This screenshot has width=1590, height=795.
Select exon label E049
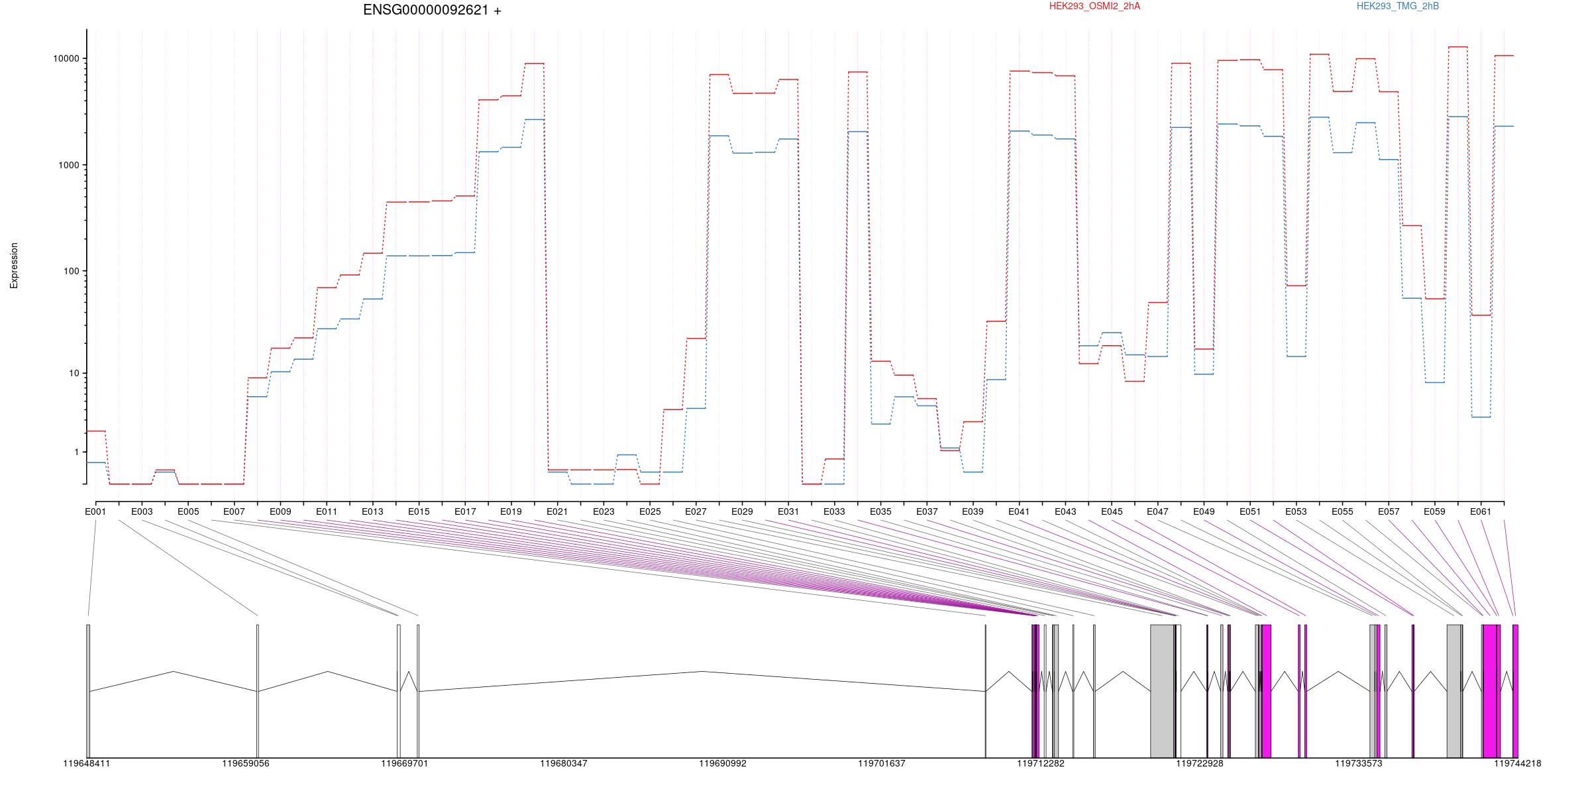(1204, 512)
